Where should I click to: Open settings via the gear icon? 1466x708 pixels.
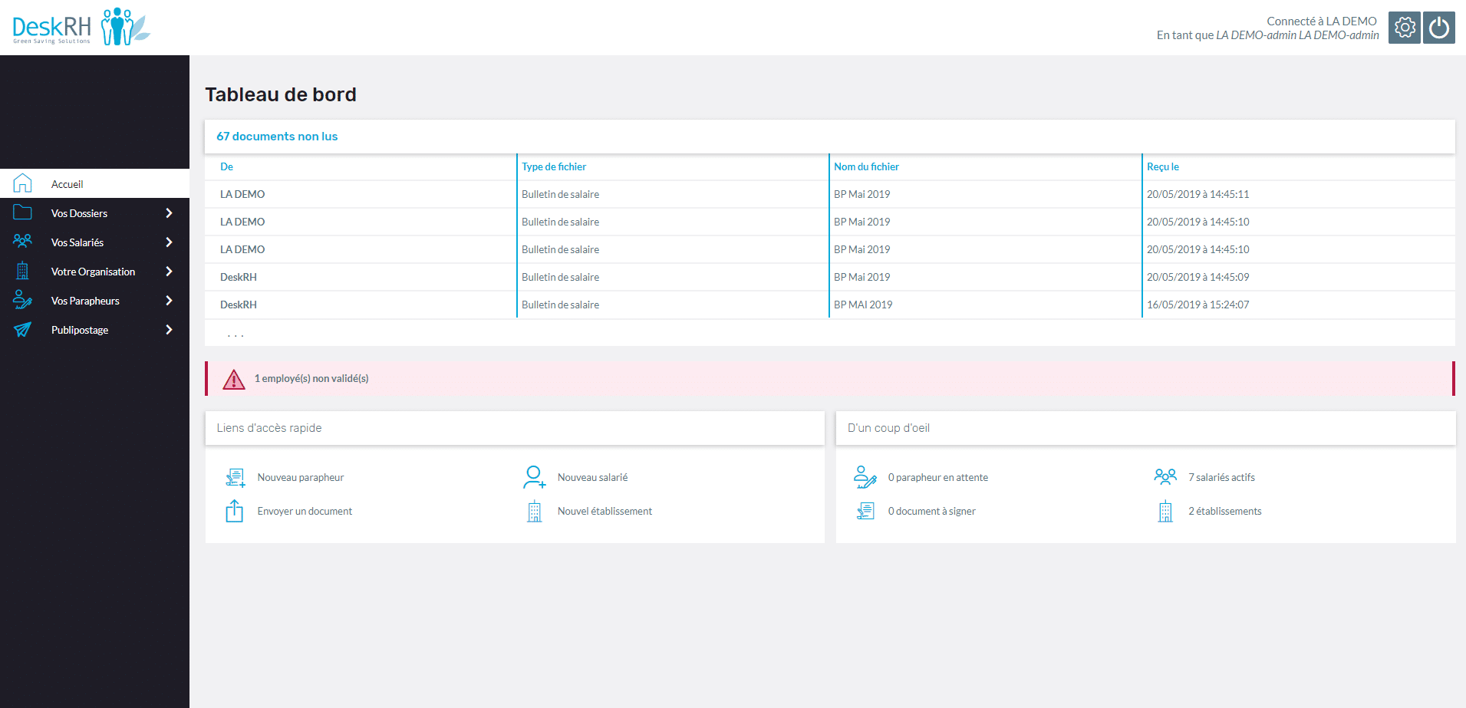click(1404, 28)
